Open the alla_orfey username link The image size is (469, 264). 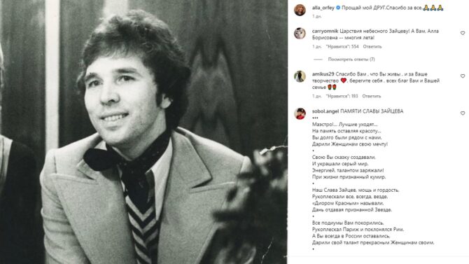click(323, 8)
